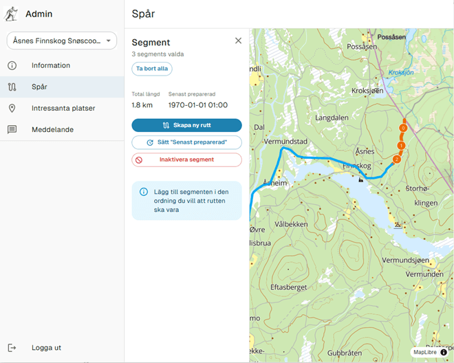
Task: Click Skapa ny rutt button
Action: pos(186,125)
